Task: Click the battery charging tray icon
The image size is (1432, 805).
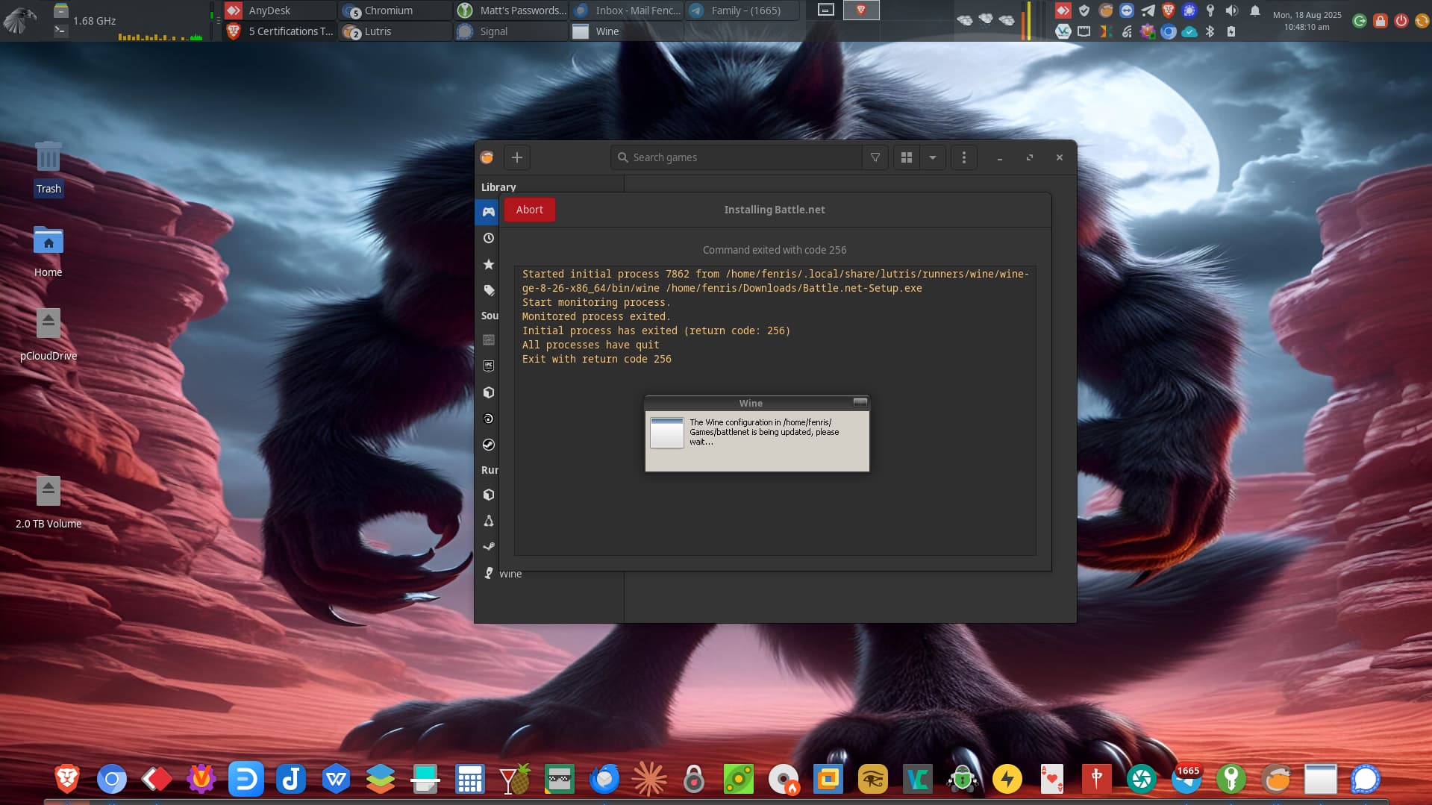Action: click(1231, 31)
